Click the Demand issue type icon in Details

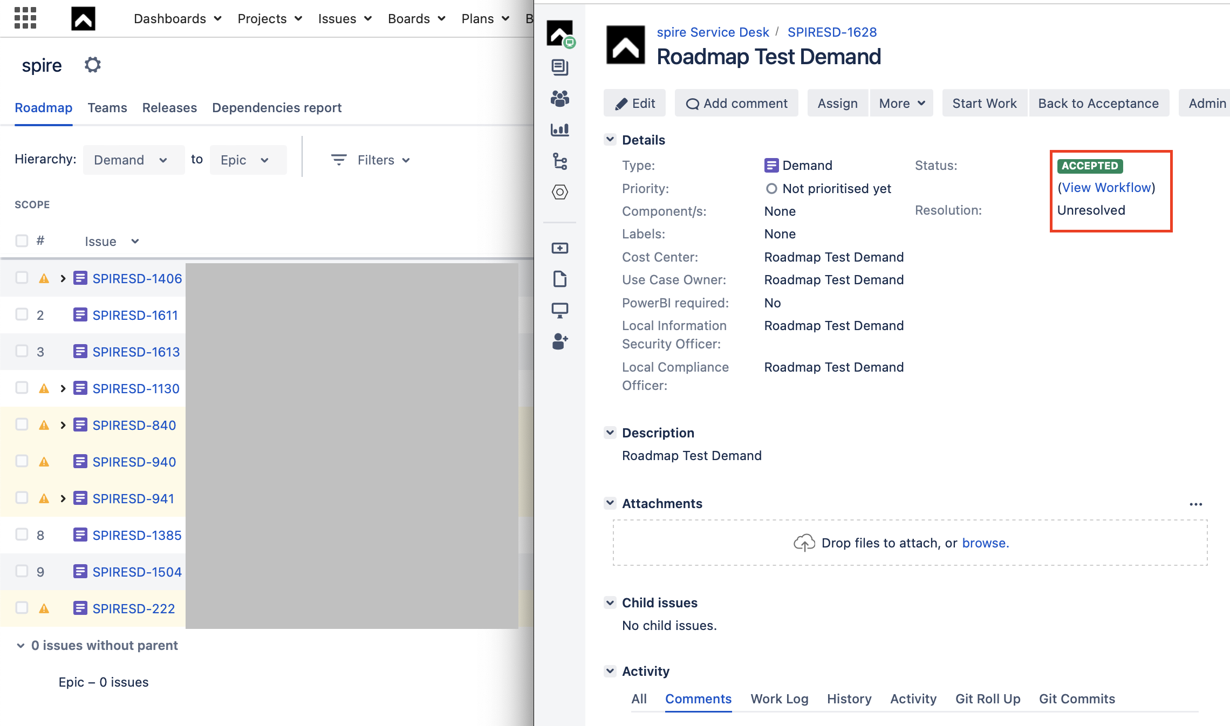(x=771, y=165)
